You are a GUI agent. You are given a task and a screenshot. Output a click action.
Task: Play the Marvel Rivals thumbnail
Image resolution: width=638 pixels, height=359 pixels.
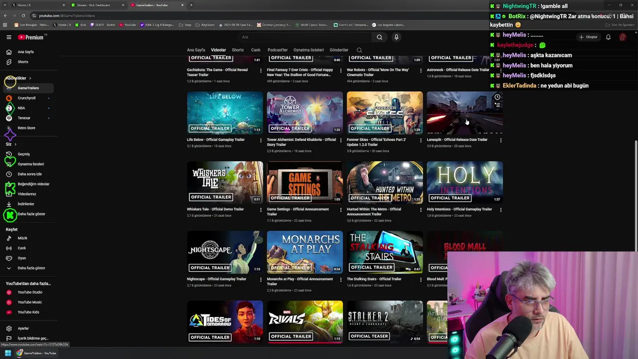pyautogui.click(x=305, y=322)
